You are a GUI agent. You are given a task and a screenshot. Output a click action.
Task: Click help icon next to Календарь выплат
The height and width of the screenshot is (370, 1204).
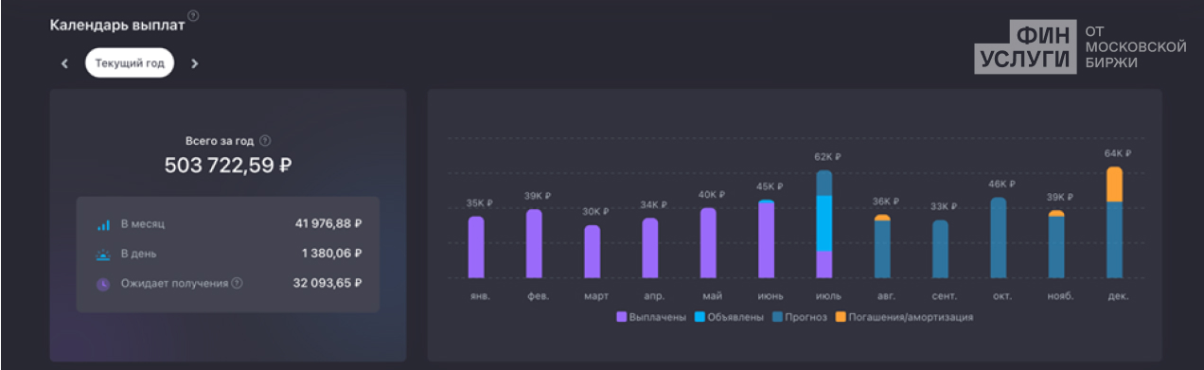coord(193,16)
